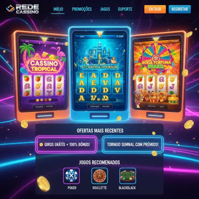Open the Promoções menu item

[x=82, y=9]
